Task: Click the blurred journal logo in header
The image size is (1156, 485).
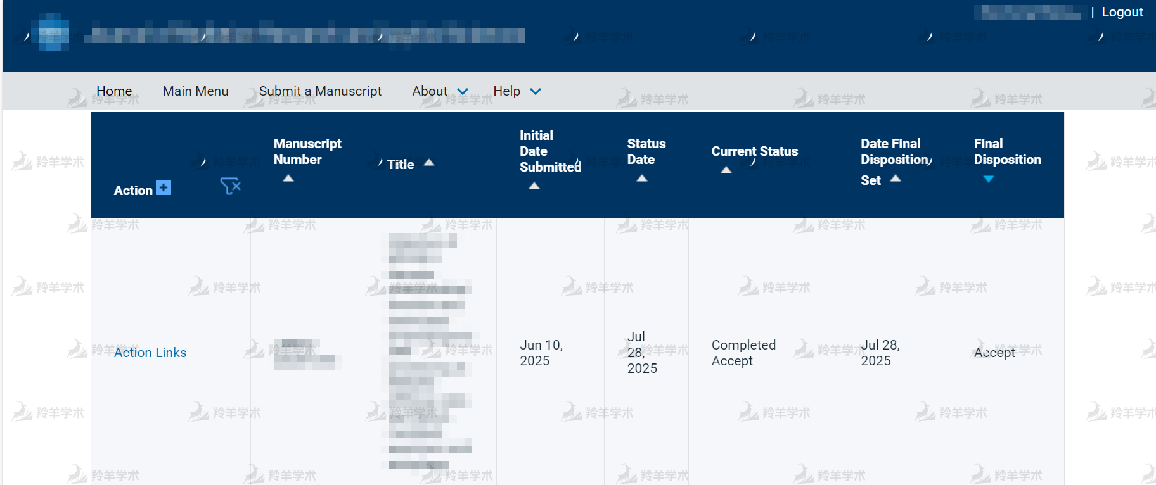Action: pos(53,33)
